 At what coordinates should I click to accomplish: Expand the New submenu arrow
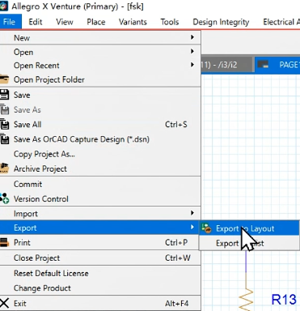click(x=192, y=37)
